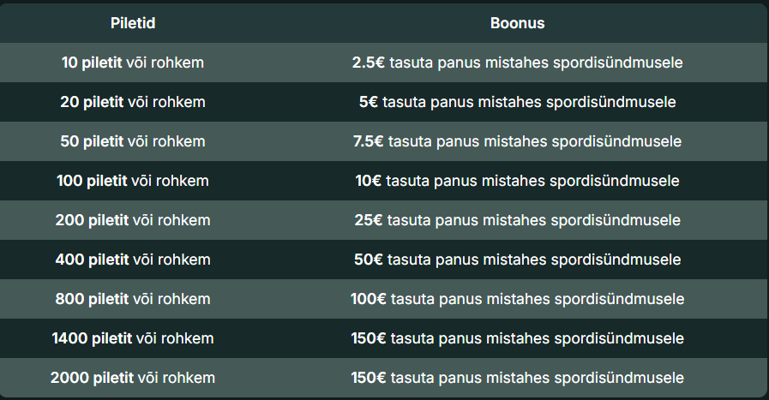The image size is (769, 400).
Task: Select the 50 piletit või rohkem cell
Action: (x=133, y=141)
